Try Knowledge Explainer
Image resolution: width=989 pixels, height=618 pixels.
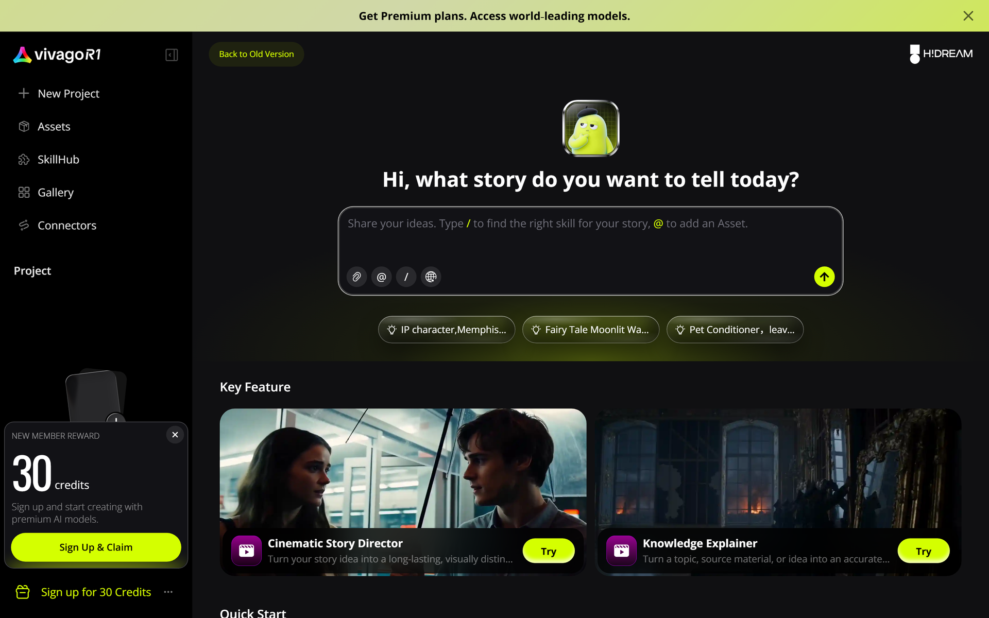(x=924, y=551)
